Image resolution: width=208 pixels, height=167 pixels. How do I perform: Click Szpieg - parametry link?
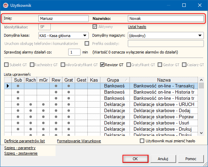[x=20, y=148]
